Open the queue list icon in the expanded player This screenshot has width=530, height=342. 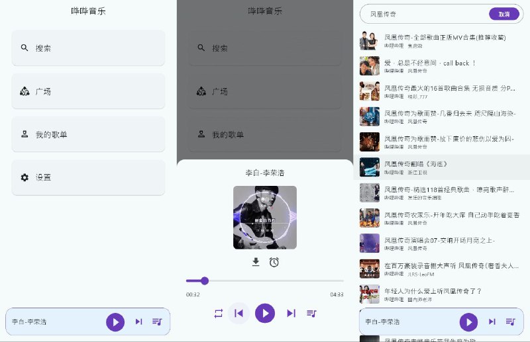(x=311, y=314)
